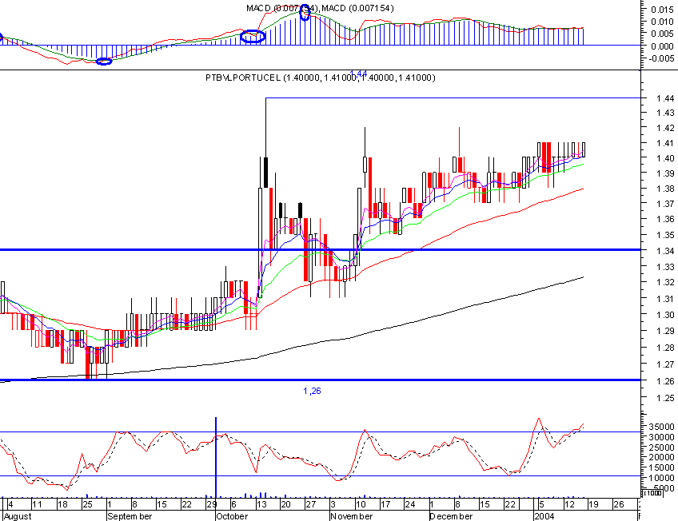Click date 19 on the time axis

click(593, 504)
